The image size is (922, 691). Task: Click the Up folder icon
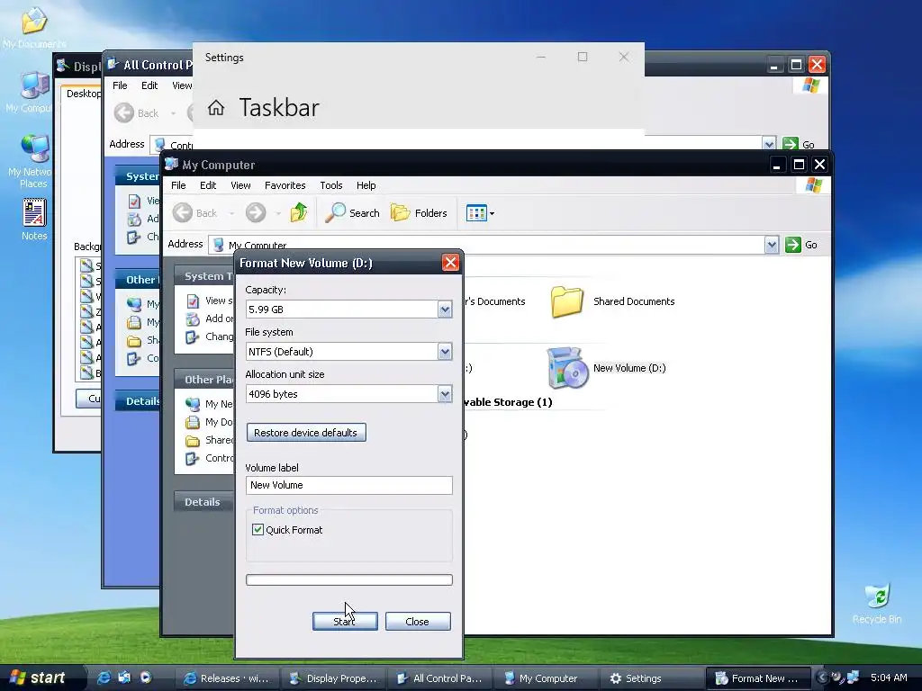(299, 212)
